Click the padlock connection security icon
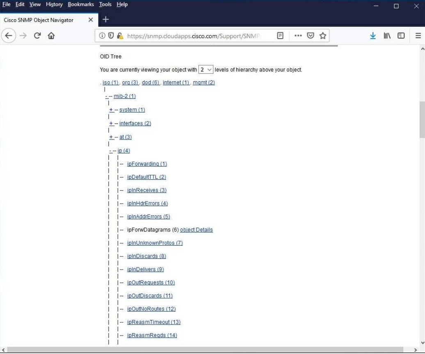Viewport: 425px width, 354px height. [120, 36]
